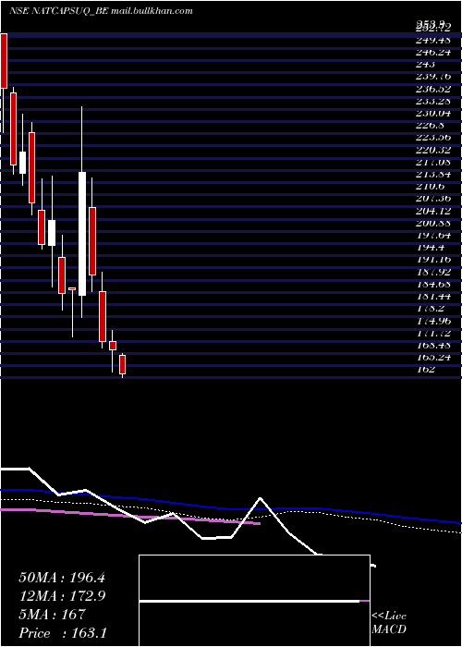Click the Price : 163.1 label
The width and height of the screenshot is (462, 647).
tap(64, 633)
